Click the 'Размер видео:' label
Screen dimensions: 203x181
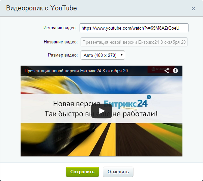click(63, 55)
